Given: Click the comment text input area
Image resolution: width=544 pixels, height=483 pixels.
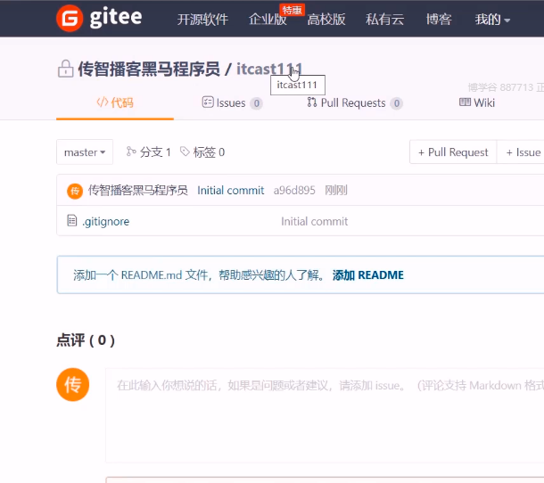Looking at the screenshot, I should [x=325, y=415].
